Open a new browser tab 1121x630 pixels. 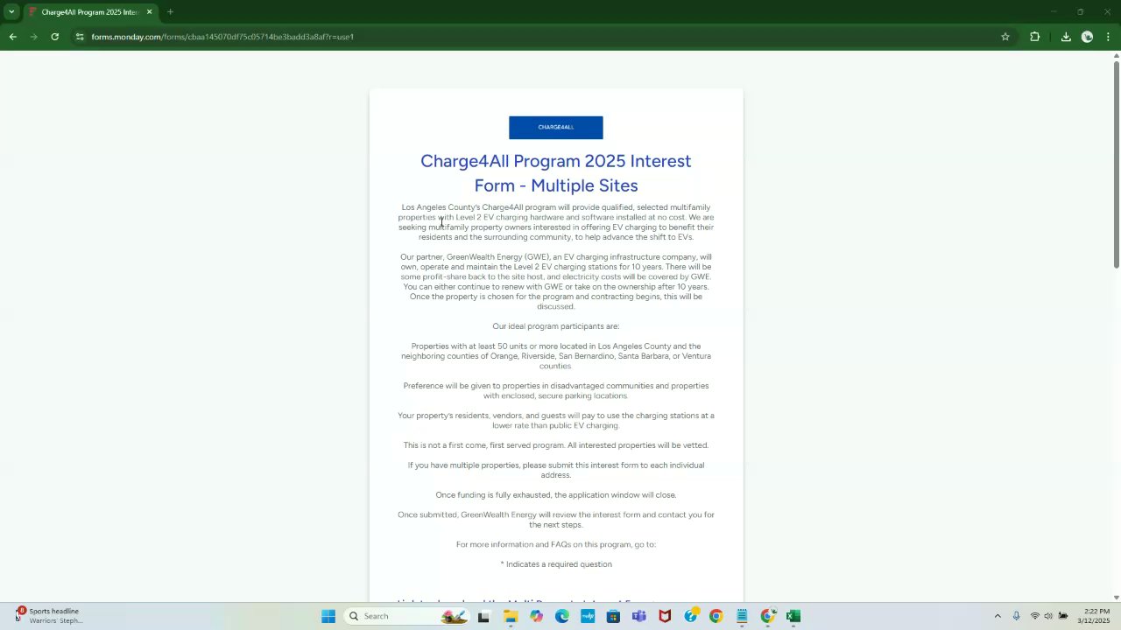pyautogui.click(x=170, y=12)
